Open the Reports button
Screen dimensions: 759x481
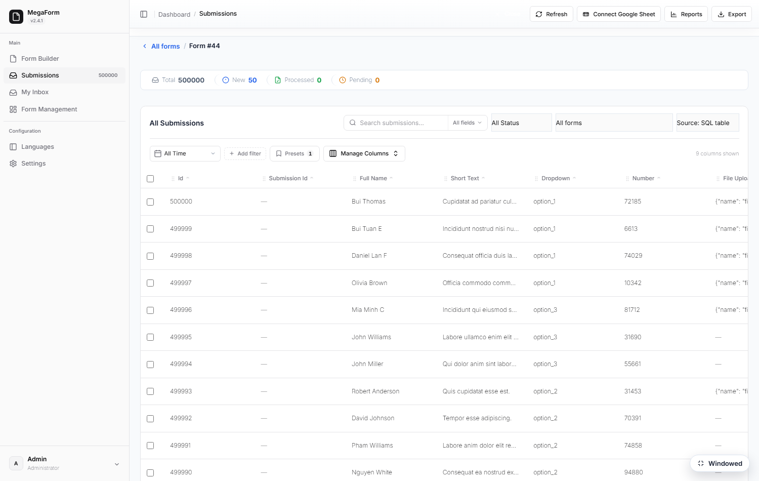click(686, 14)
